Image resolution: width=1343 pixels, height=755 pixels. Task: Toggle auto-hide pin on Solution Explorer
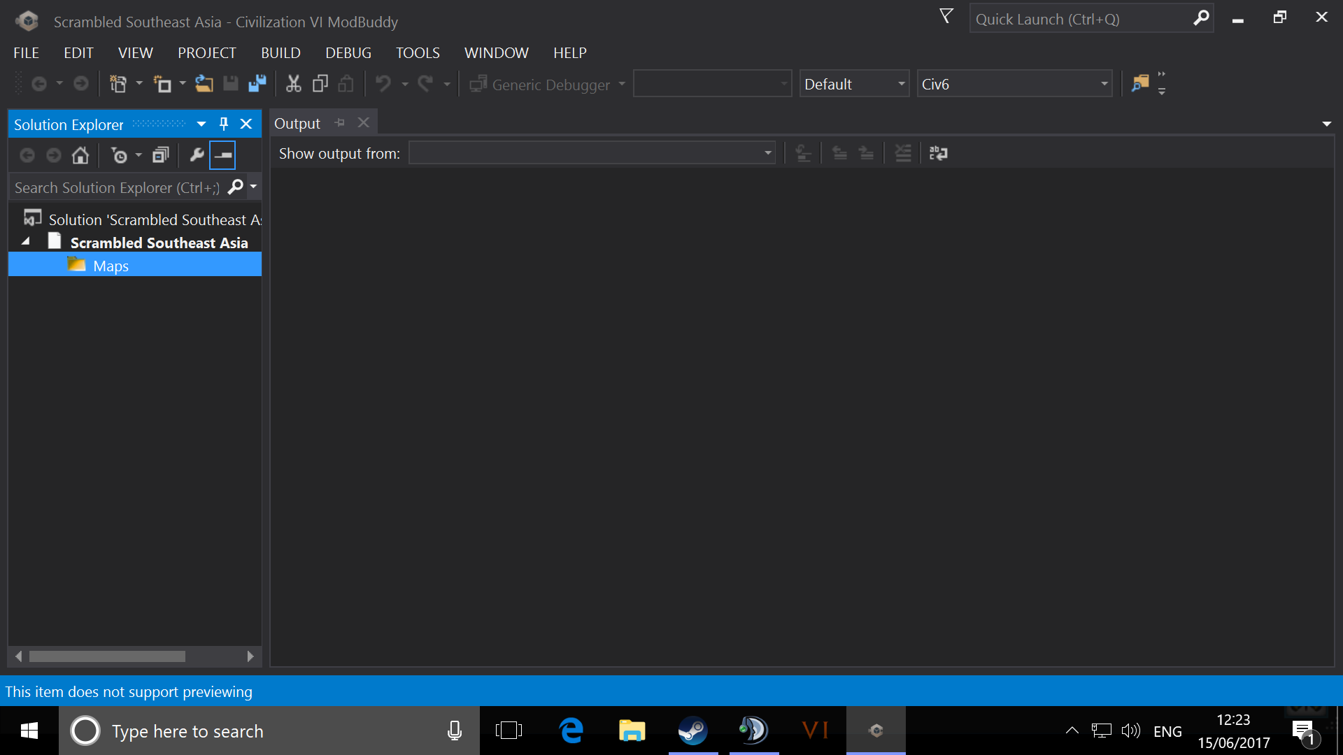[224, 124]
